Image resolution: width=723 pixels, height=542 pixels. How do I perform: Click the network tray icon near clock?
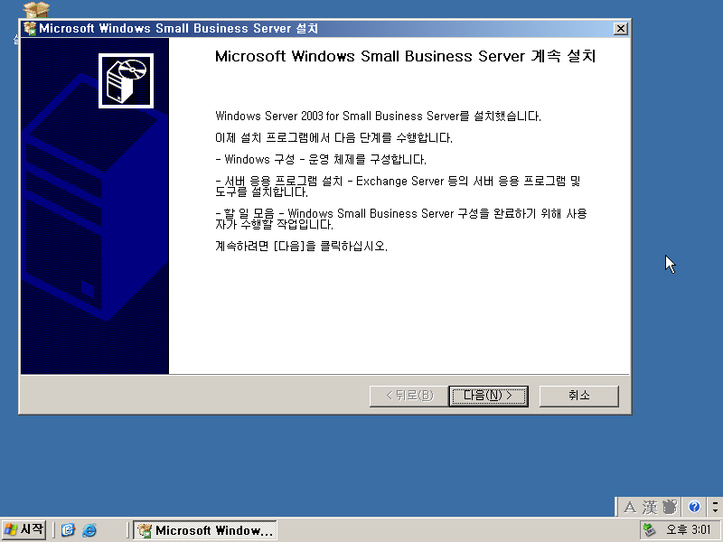point(649,530)
